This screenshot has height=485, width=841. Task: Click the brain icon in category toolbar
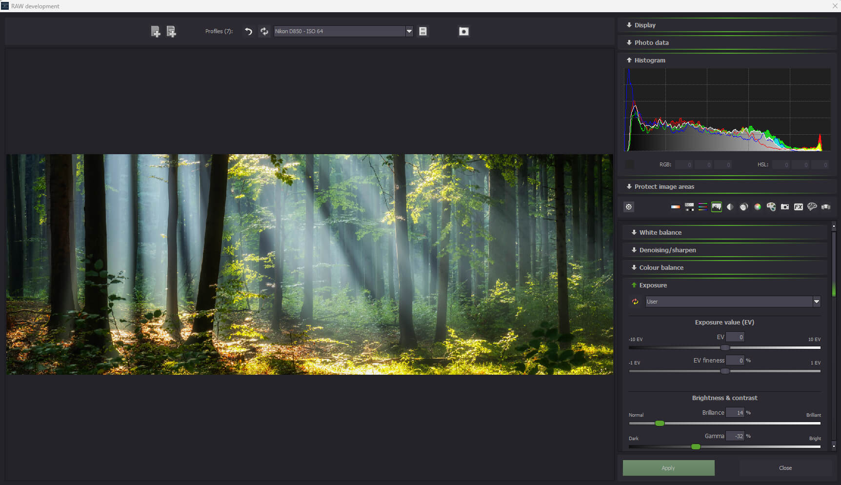[x=812, y=207]
